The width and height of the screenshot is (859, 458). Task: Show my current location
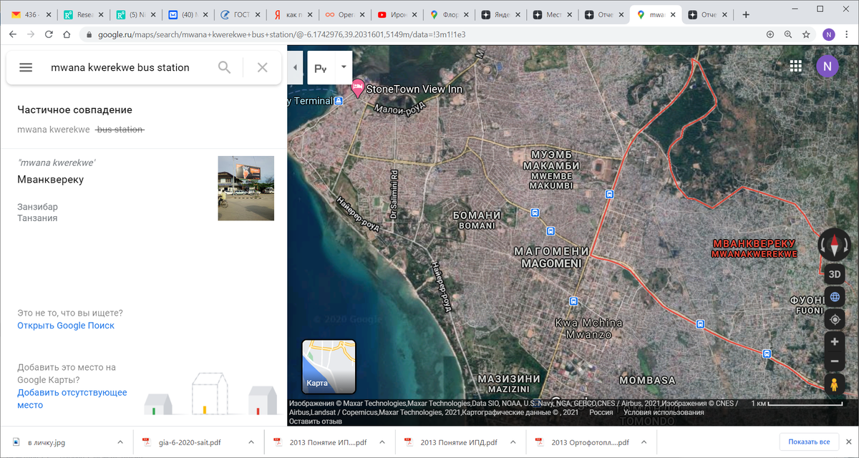tap(834, 319)
